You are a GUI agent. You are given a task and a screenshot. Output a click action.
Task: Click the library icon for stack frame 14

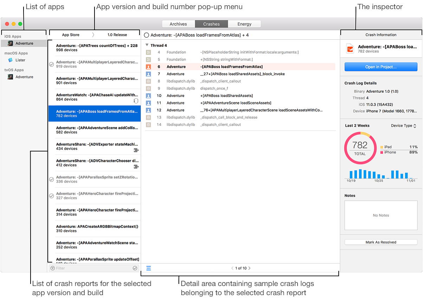[x=148, y=125]
